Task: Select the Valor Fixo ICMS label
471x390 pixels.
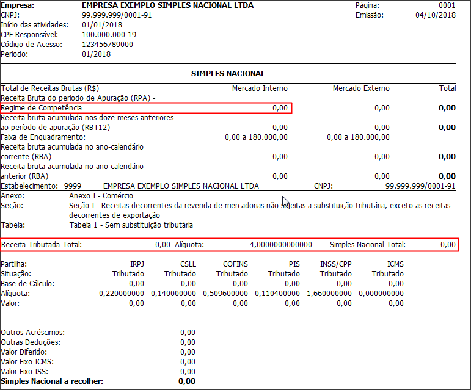Action: coord(27,362)
